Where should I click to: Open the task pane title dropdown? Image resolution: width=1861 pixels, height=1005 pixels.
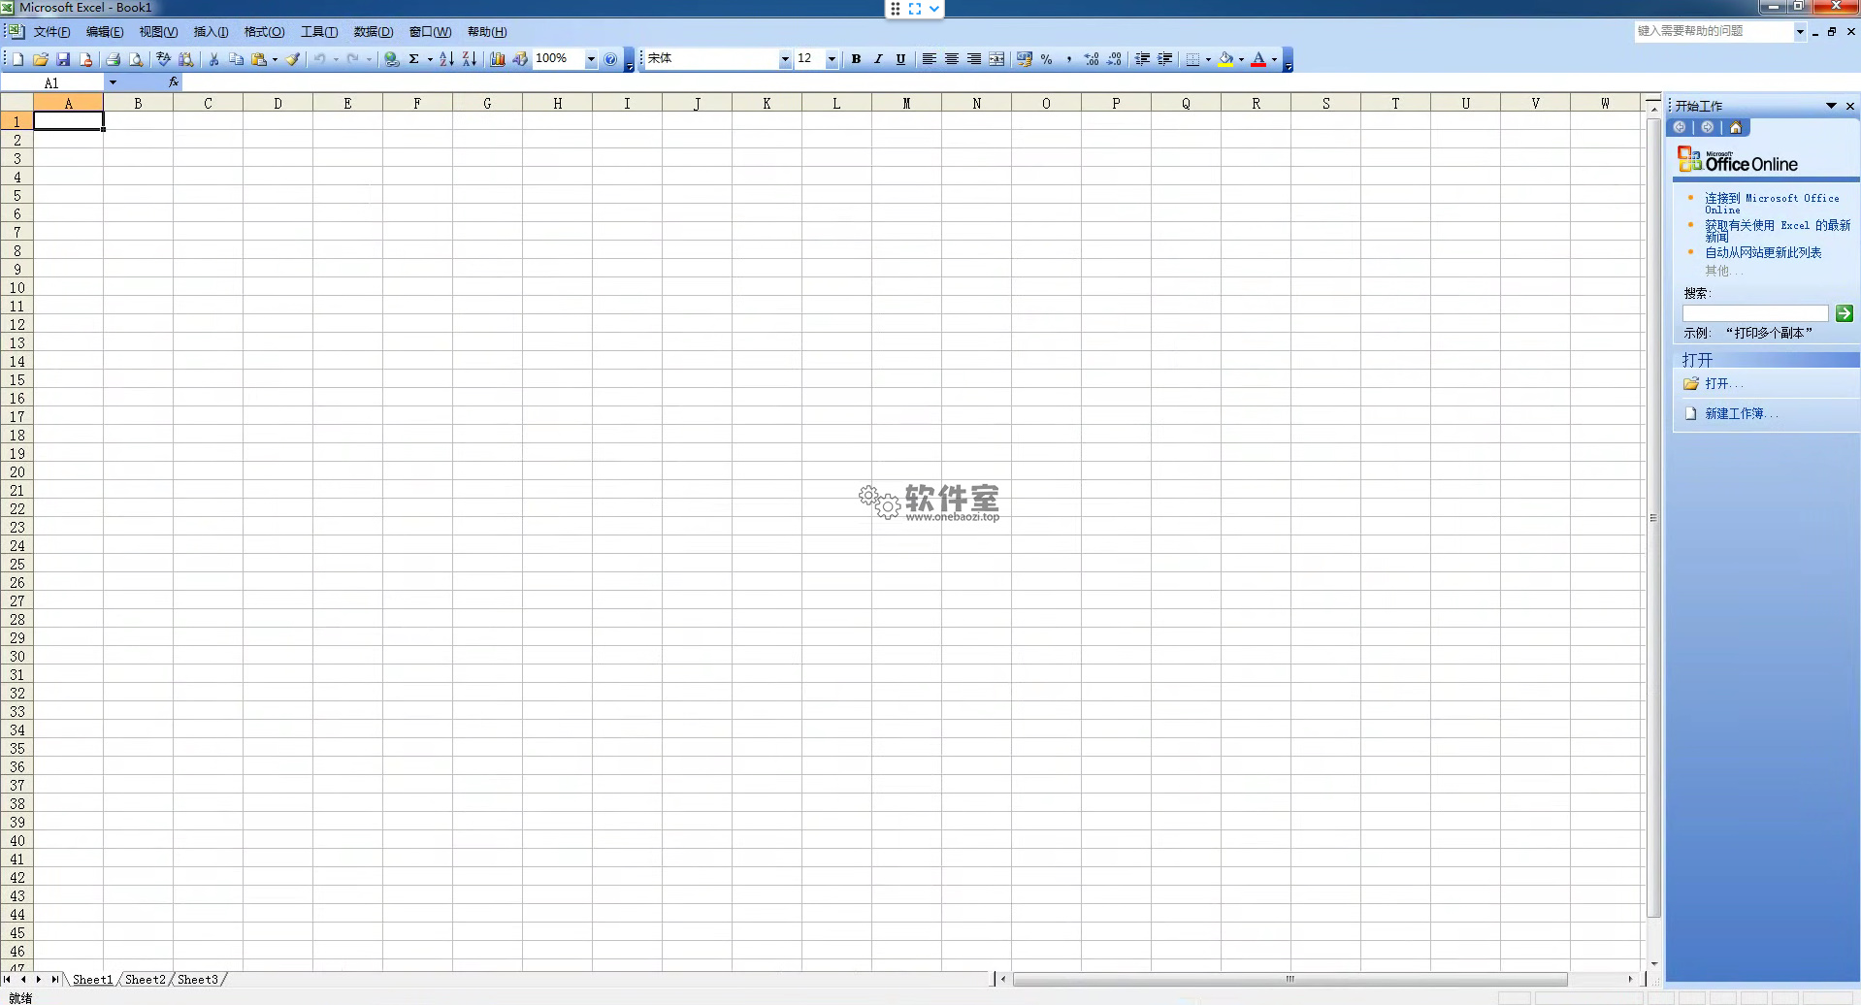[1831, 106]
